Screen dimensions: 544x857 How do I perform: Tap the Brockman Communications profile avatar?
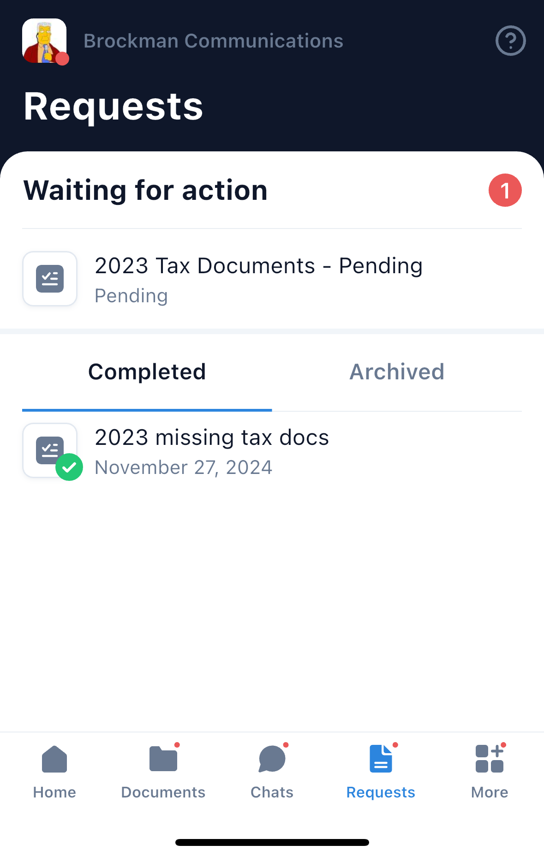coord(44,41)
